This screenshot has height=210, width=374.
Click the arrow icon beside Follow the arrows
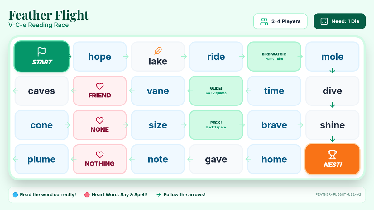point(159,195)
